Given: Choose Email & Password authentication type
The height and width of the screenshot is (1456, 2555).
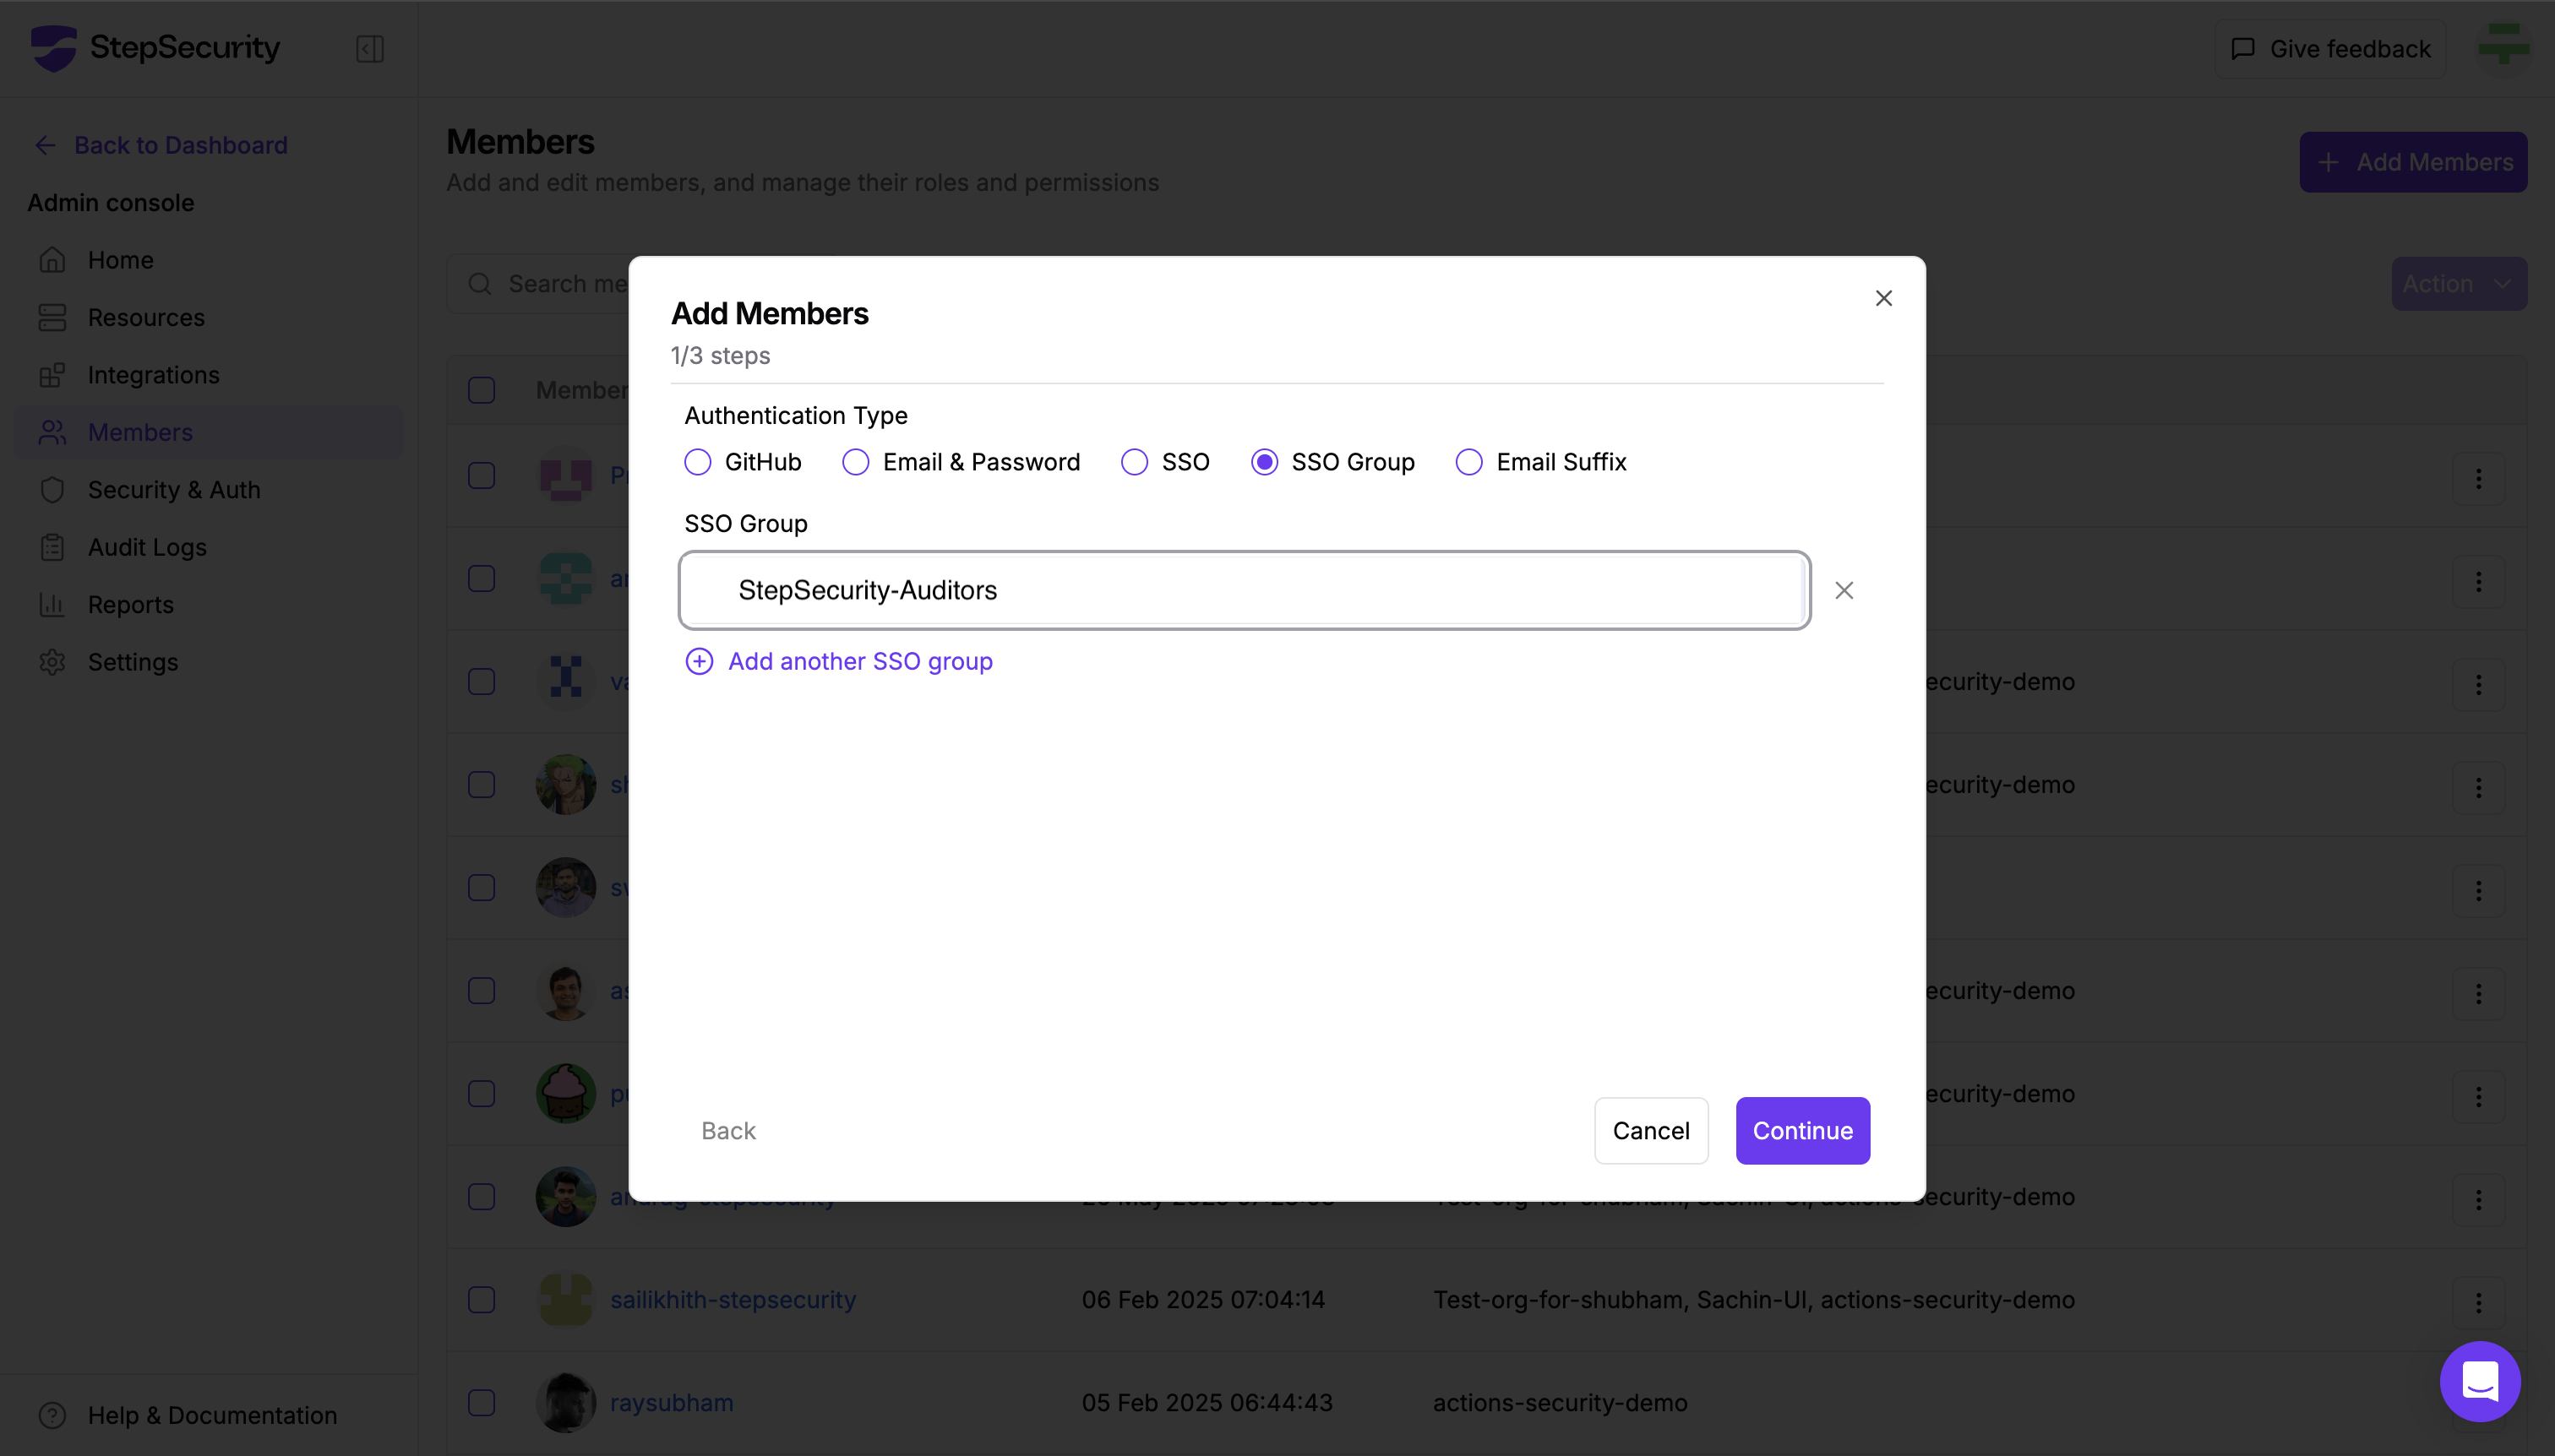Looking at the screenshot, I should tap(855, 462).
